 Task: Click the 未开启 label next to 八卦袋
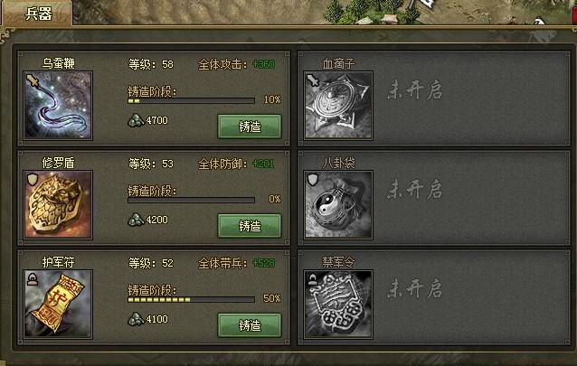click(x=414, y=189)
